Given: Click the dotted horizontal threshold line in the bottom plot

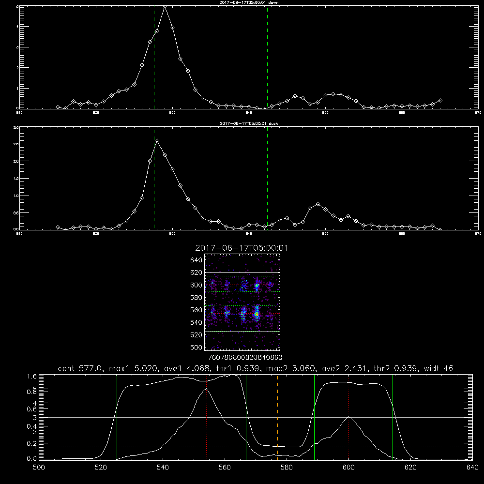Looking at the screenshot, I should pos(256,447).
